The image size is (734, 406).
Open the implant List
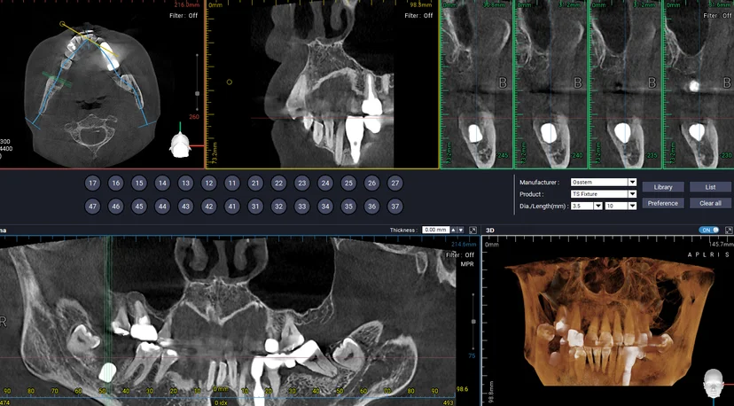pyautogui.click(x=710, y=187)
